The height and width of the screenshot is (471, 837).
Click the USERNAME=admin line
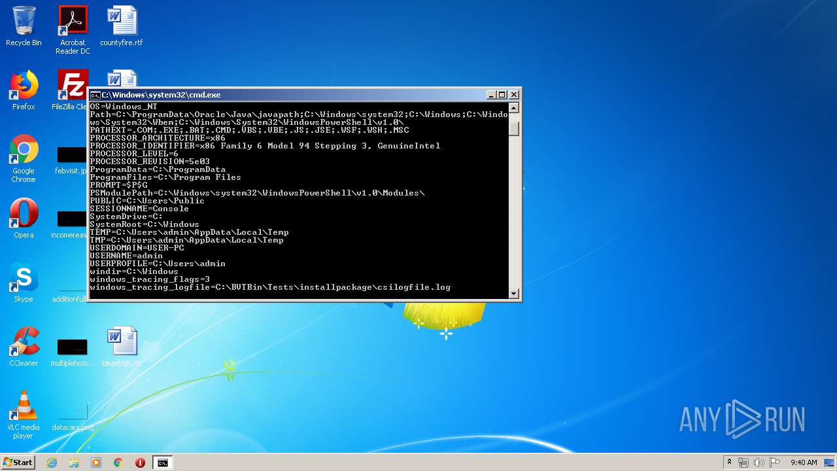126,256
